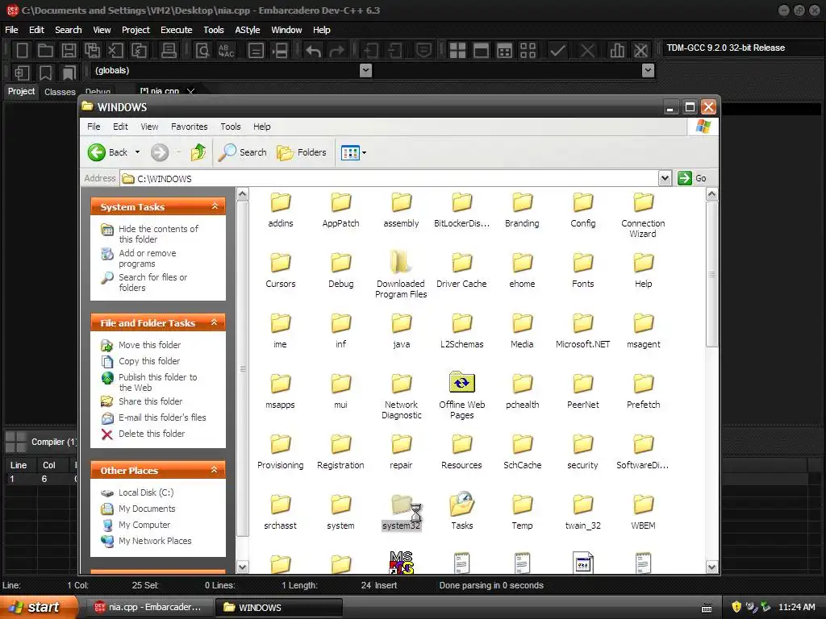826x619 pixels.
Task: Click the Close All icon in Dev-C++ toolbar
Action: [x=139, y=51]
